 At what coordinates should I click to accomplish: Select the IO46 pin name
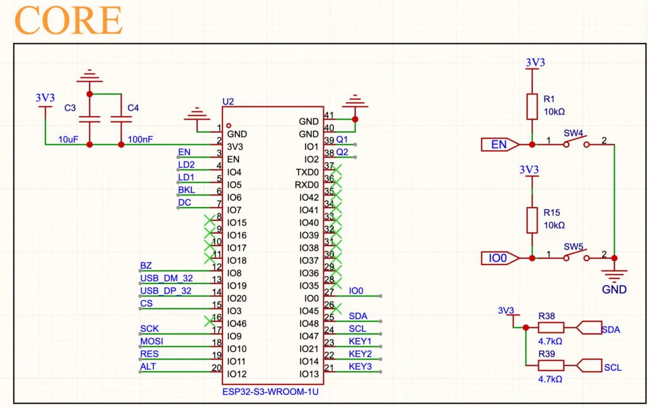(x=237, y=323)
